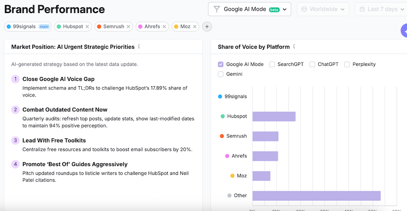Click the purple sparkle assistant button
The height and width of the screenshot is (211, 407).
click(404, 30)
